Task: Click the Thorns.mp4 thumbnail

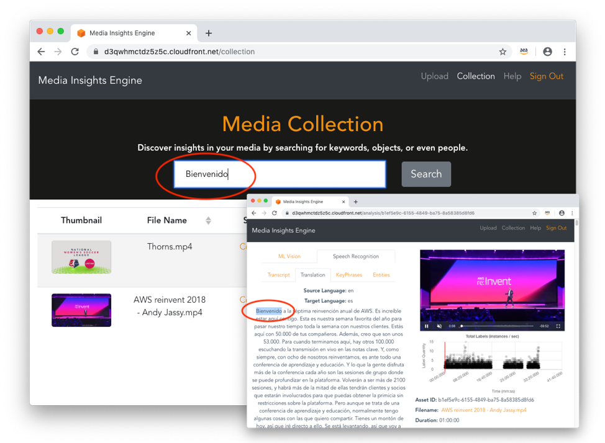Action: click(x=81, y=257)
